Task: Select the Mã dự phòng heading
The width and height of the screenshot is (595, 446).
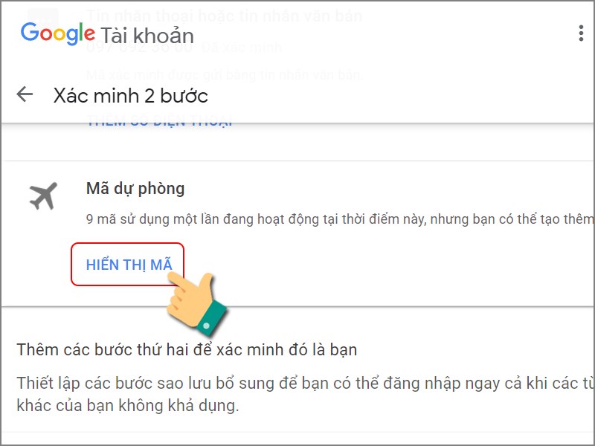Action: [x=135, y=189]
